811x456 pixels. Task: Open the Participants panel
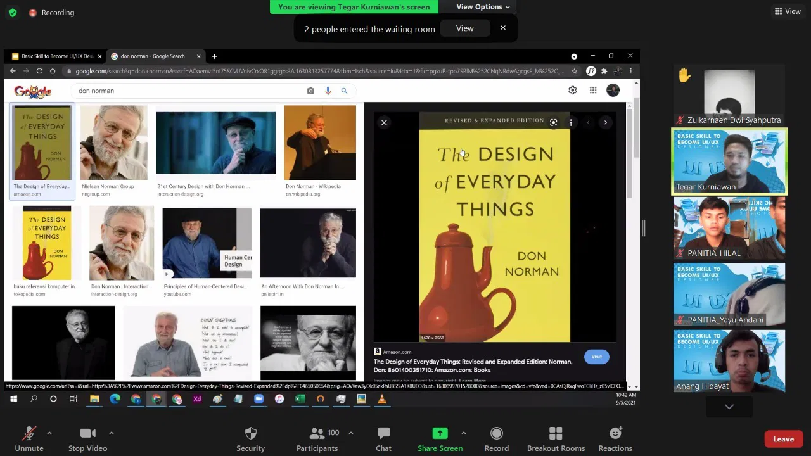click(x=317, y=434)
